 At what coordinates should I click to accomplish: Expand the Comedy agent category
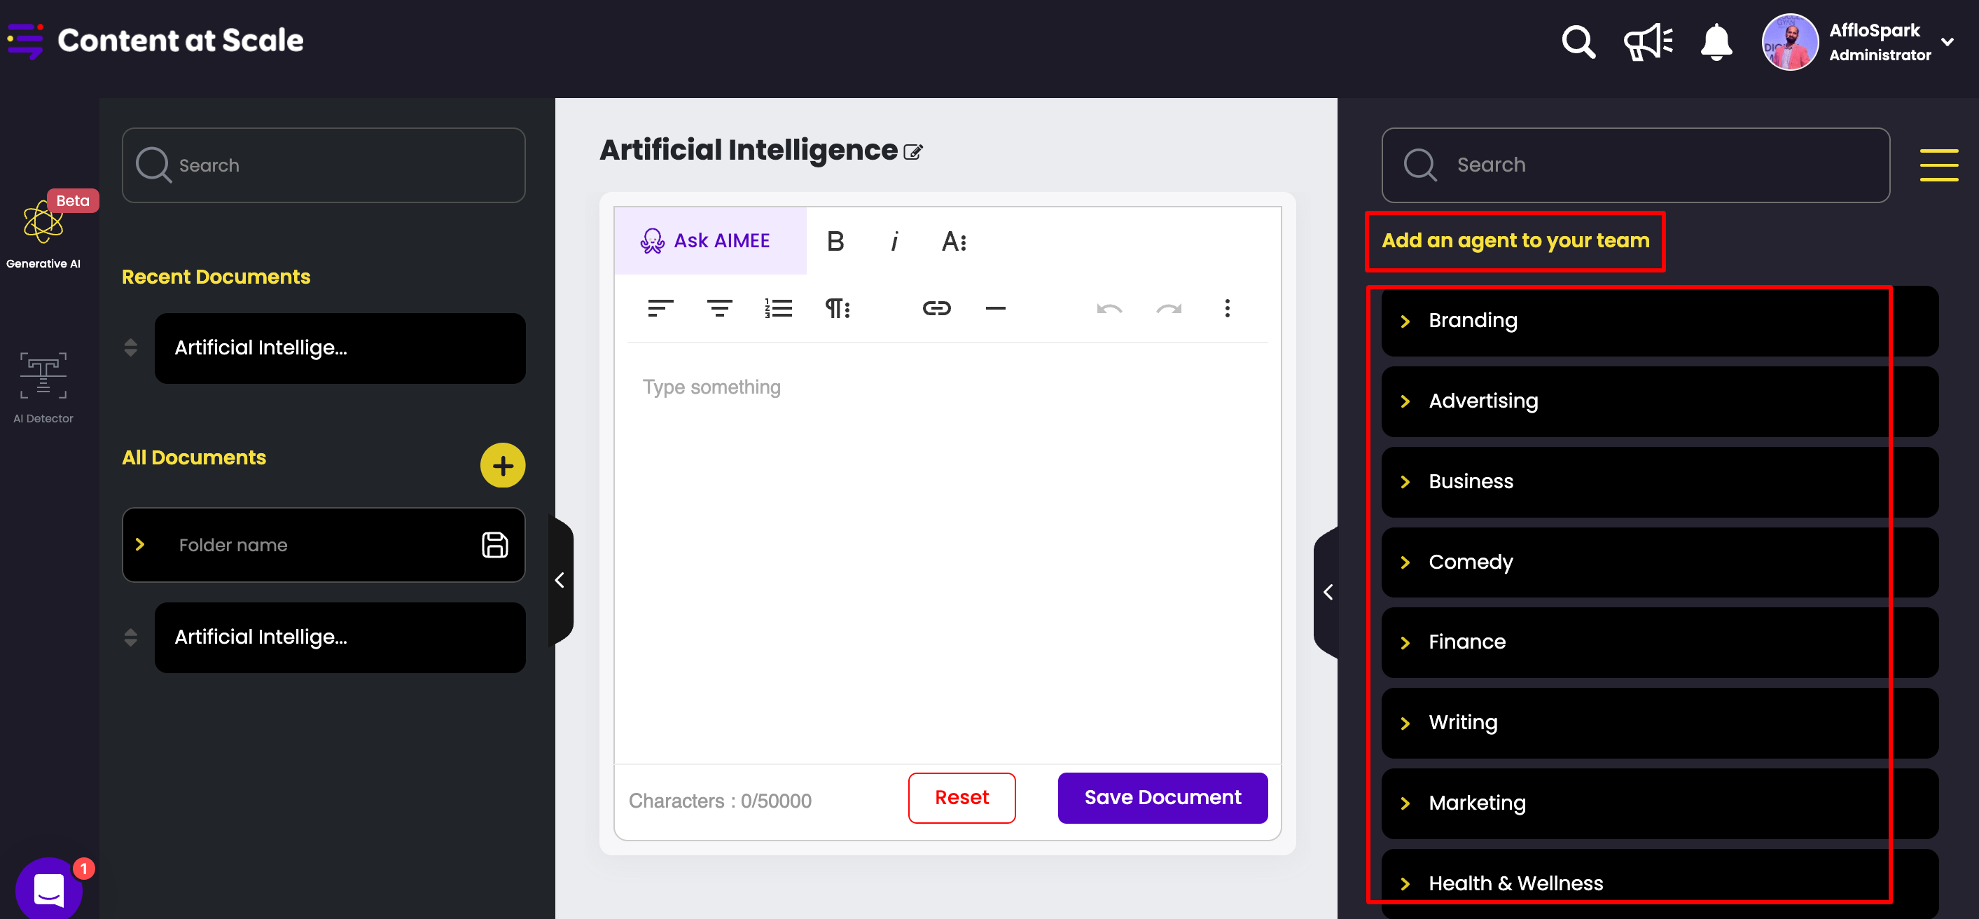click(1405, 562)
